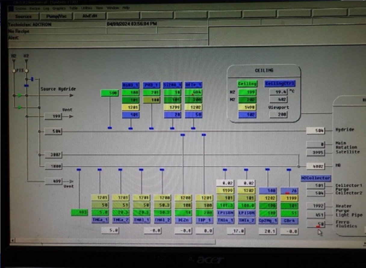Toggle the valve above Cp2Mg_1 line

(268, 170)
